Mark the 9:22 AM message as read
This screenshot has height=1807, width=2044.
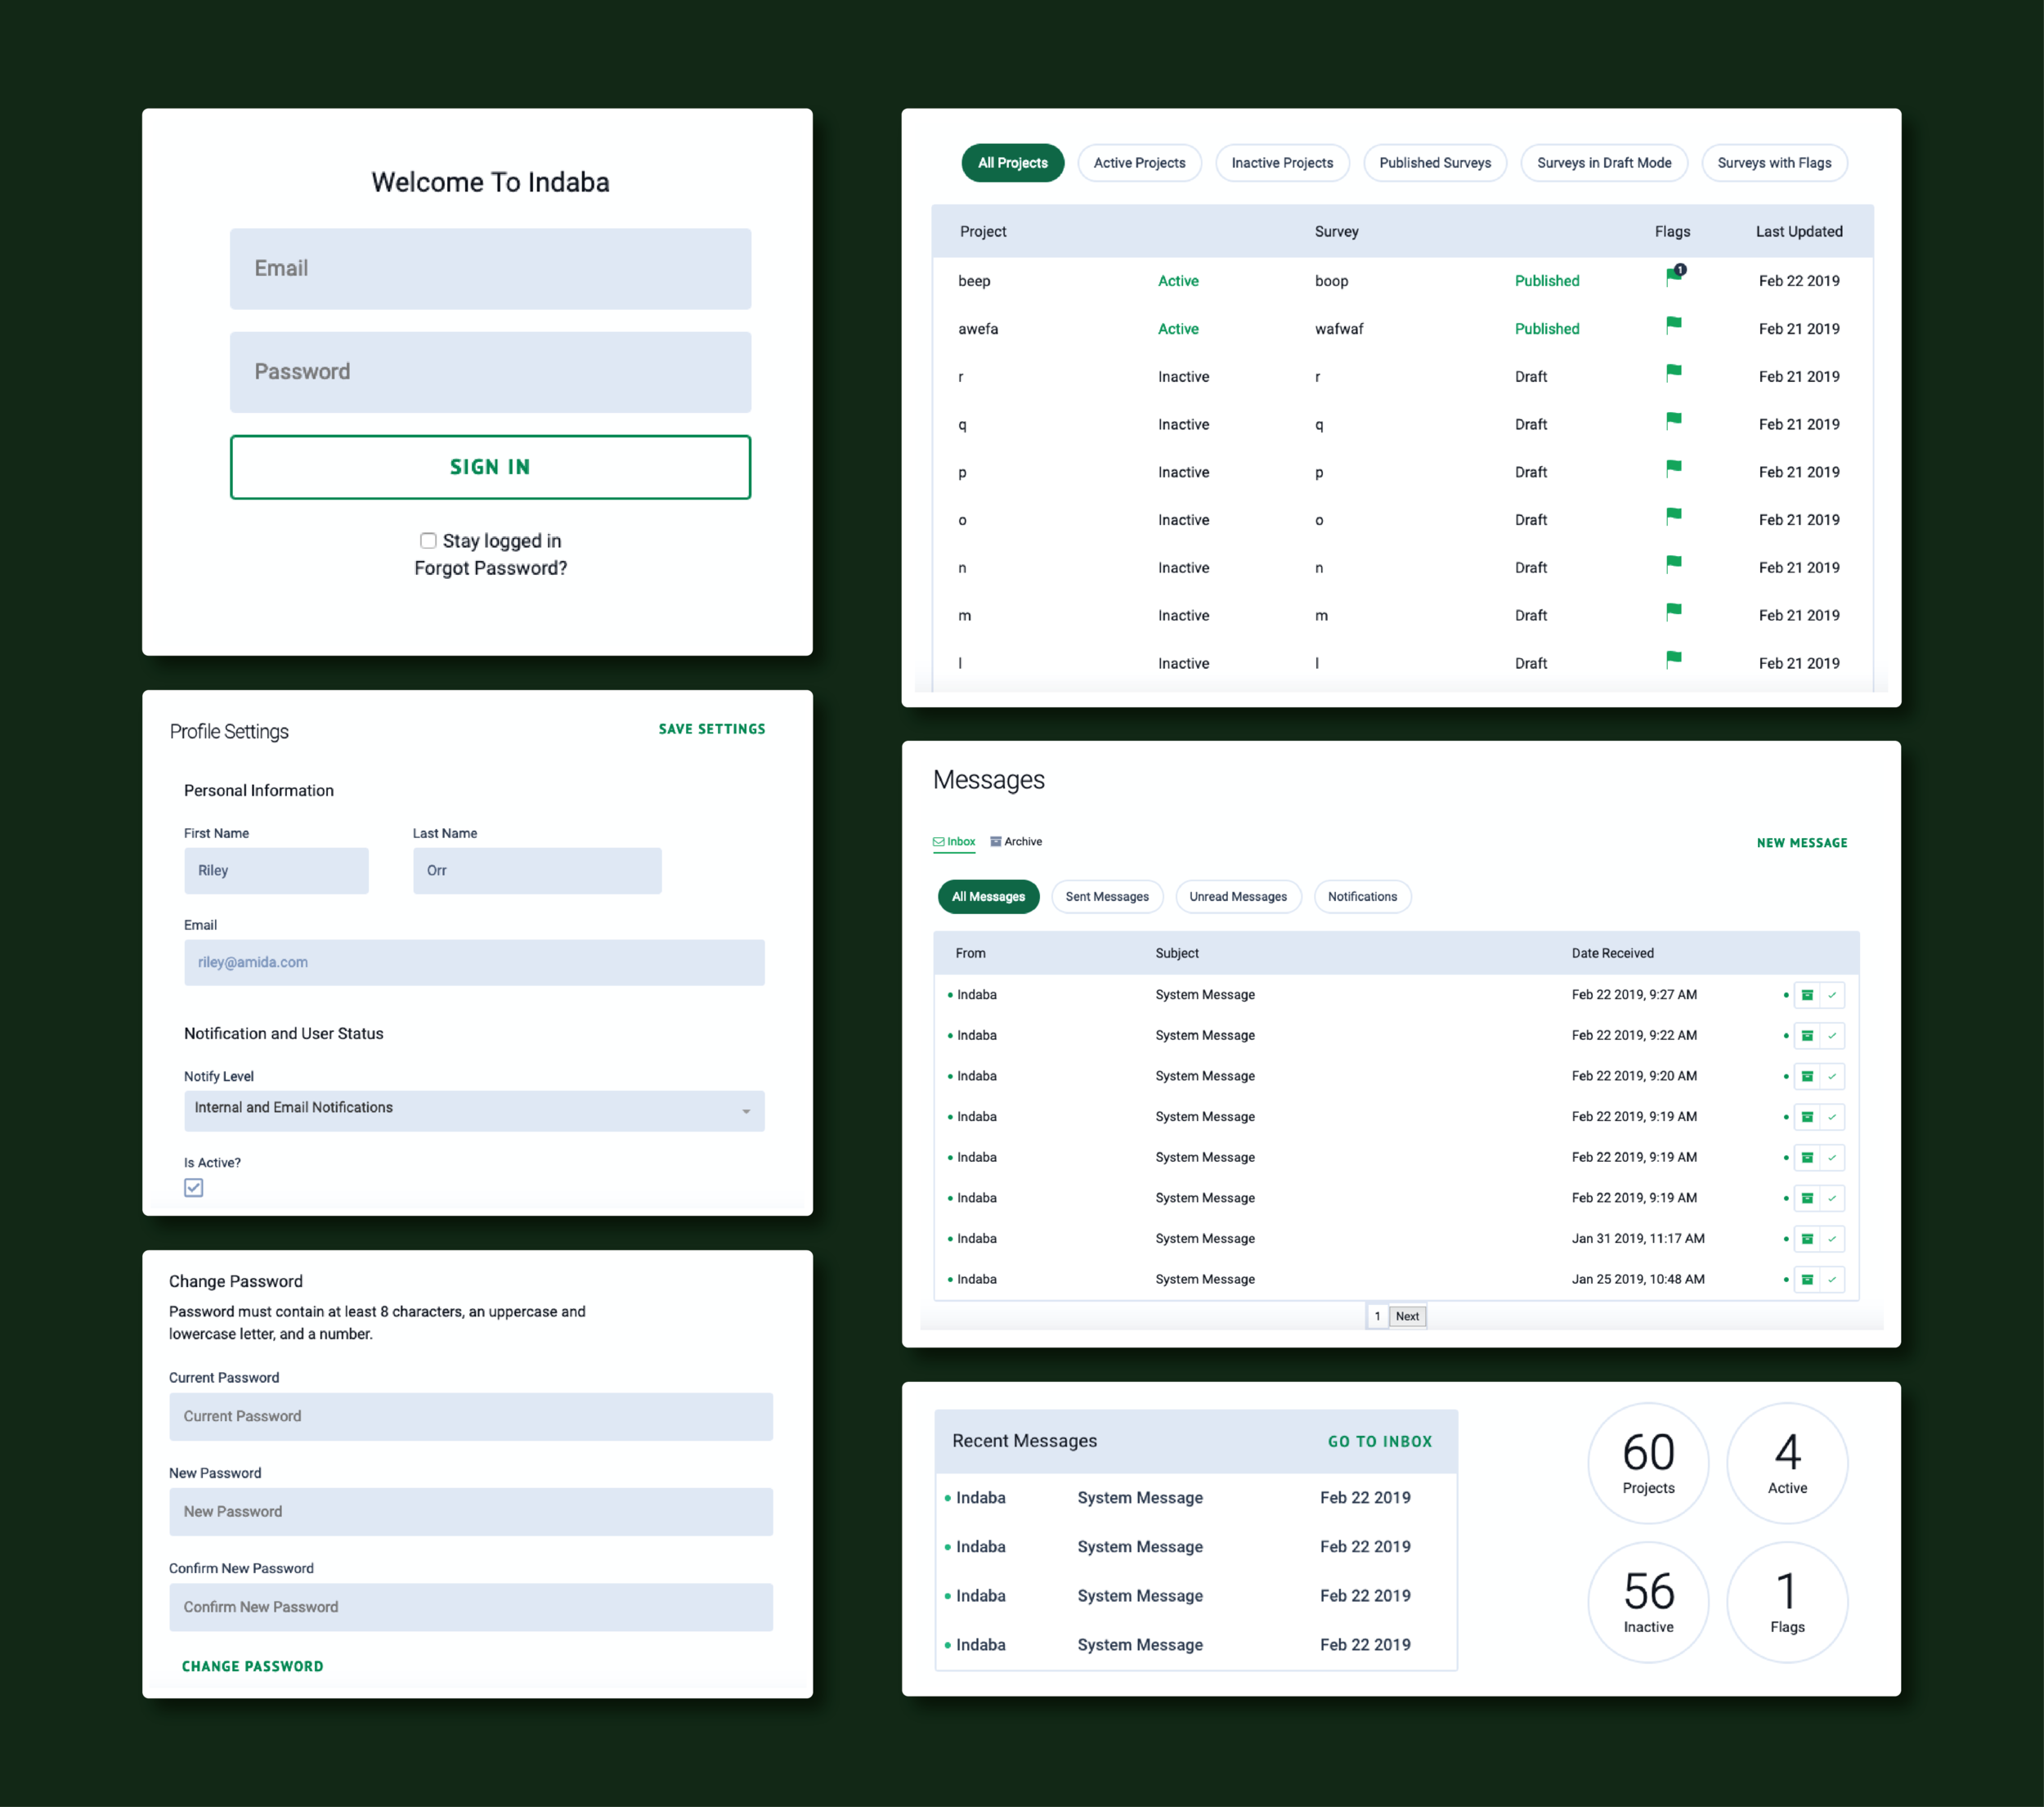(x=1832, y=1036)
